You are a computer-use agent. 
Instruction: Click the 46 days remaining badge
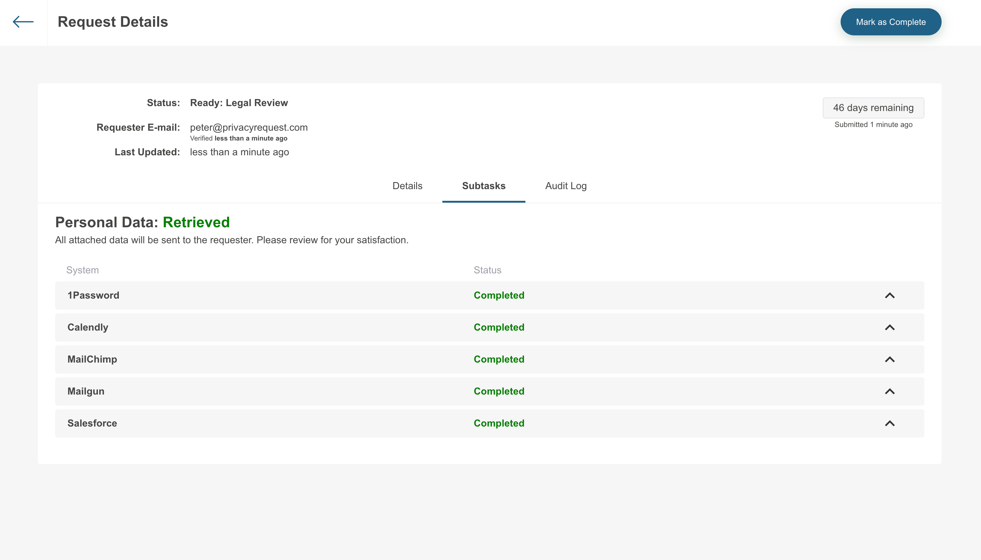point(873,108)
